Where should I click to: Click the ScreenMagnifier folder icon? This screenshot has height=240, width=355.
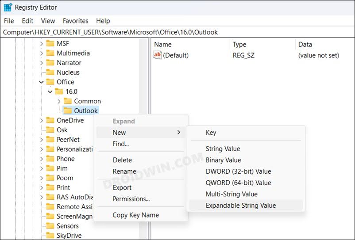50,216
